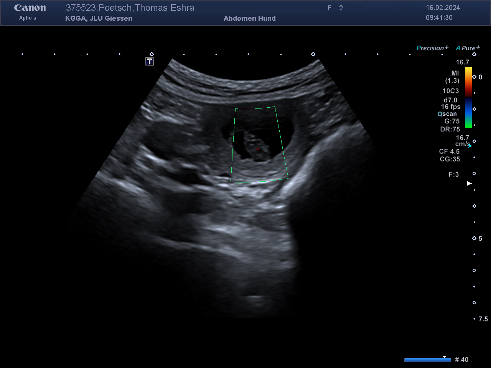Viewport: 491px width, 368px height.
Task: Click the blue-green velocity color bar
Action: [x=468, y=113]
